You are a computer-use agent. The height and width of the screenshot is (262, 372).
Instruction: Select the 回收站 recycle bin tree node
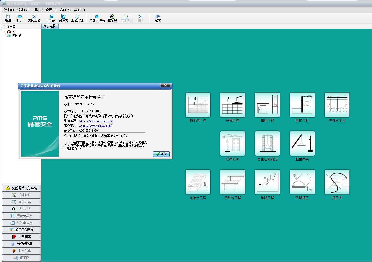17,36
